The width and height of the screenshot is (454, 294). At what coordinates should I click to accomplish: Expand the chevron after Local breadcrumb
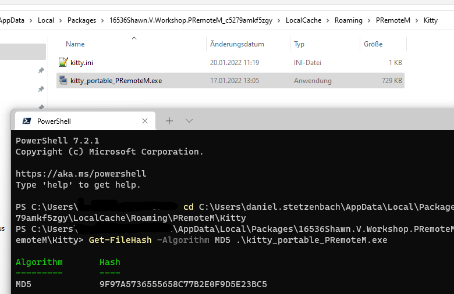61,20
